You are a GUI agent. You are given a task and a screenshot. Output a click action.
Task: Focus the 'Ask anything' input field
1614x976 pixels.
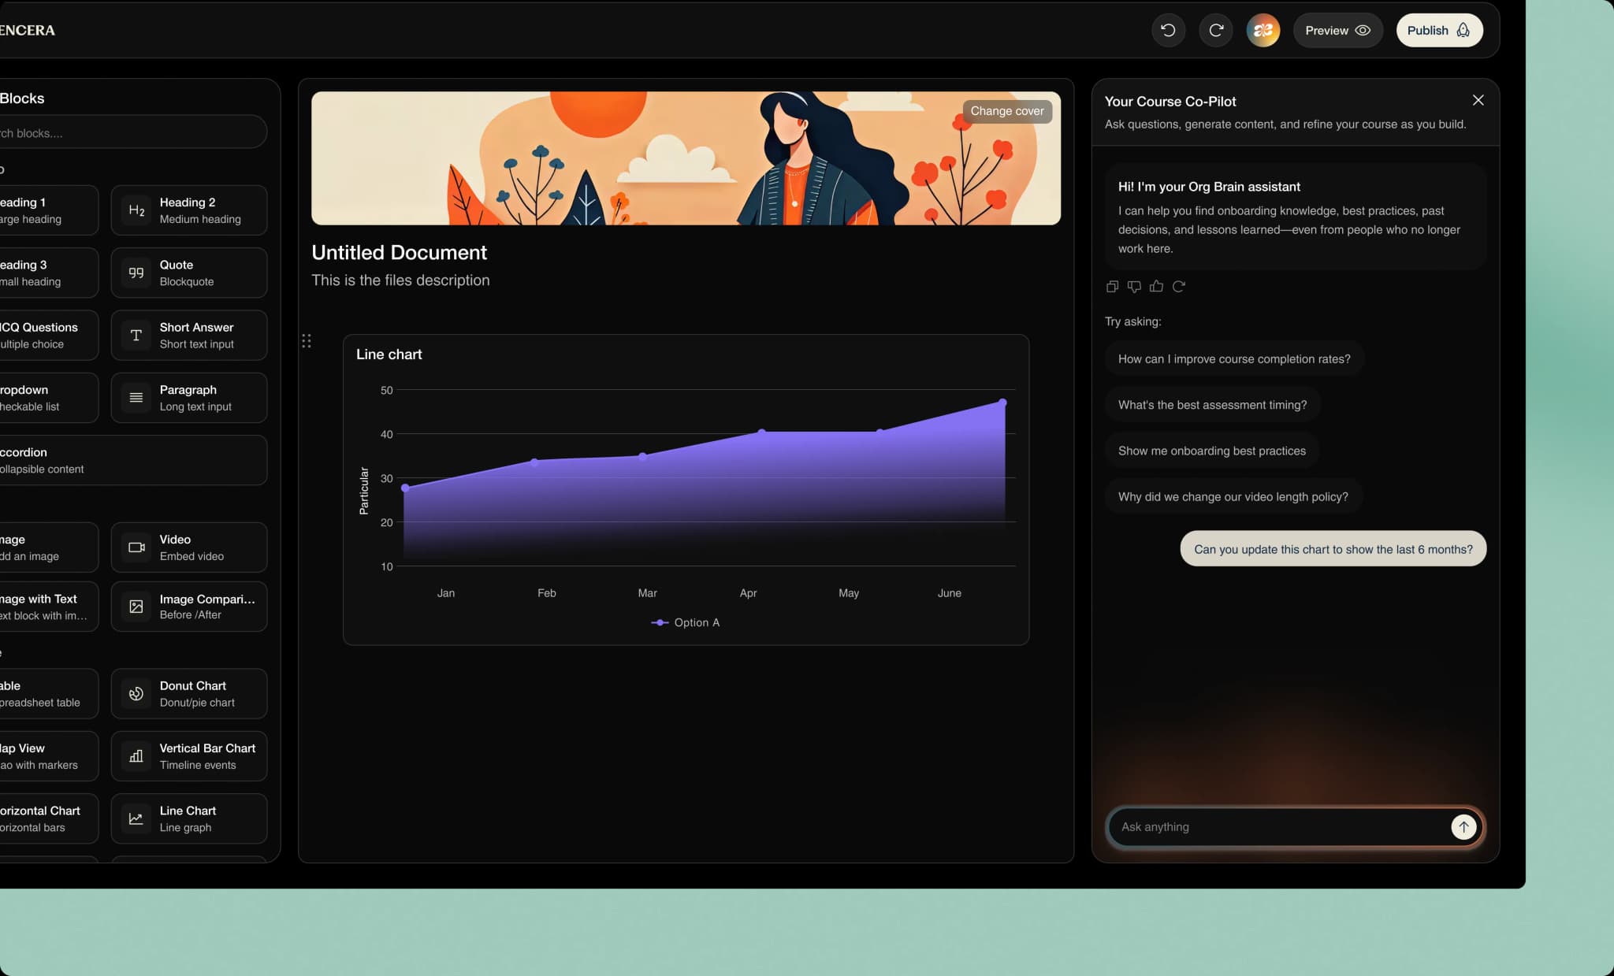point(1277,826)
